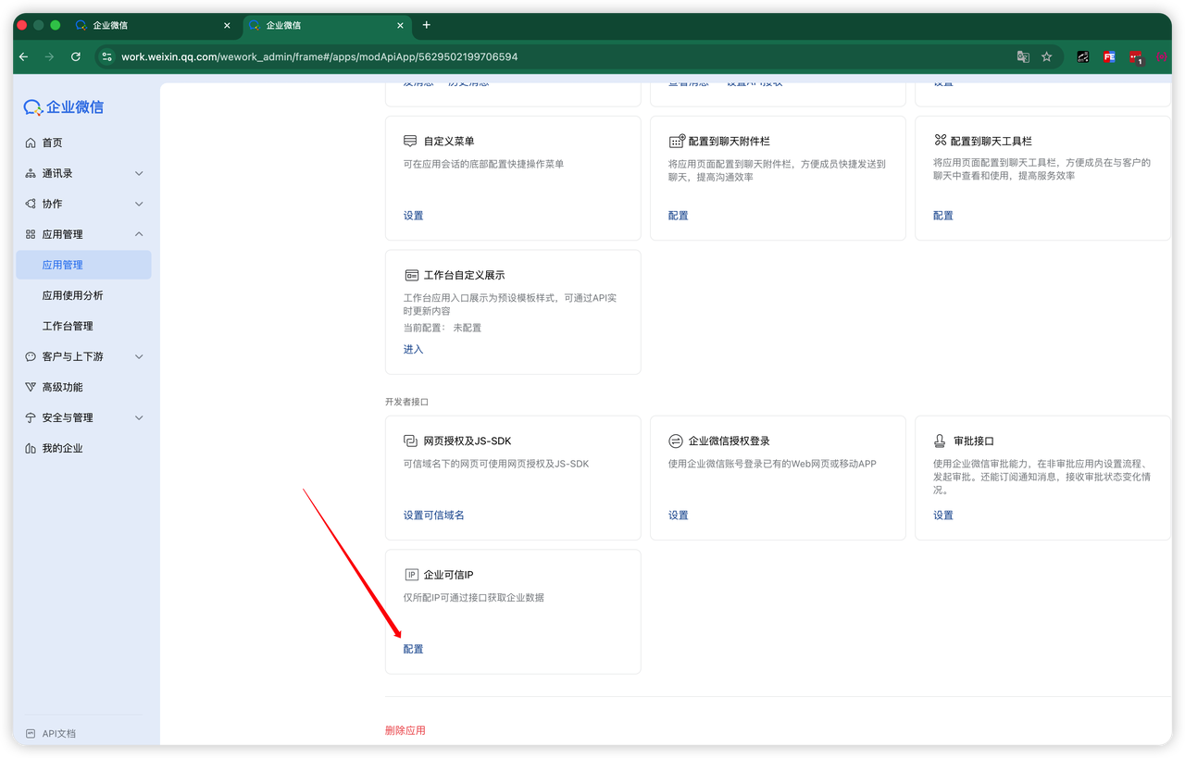Image resolution: width=1185 pixels, height=758 pixels.
Task: Collapse the 应用管理 menu chevron
Action: [139, 234]
